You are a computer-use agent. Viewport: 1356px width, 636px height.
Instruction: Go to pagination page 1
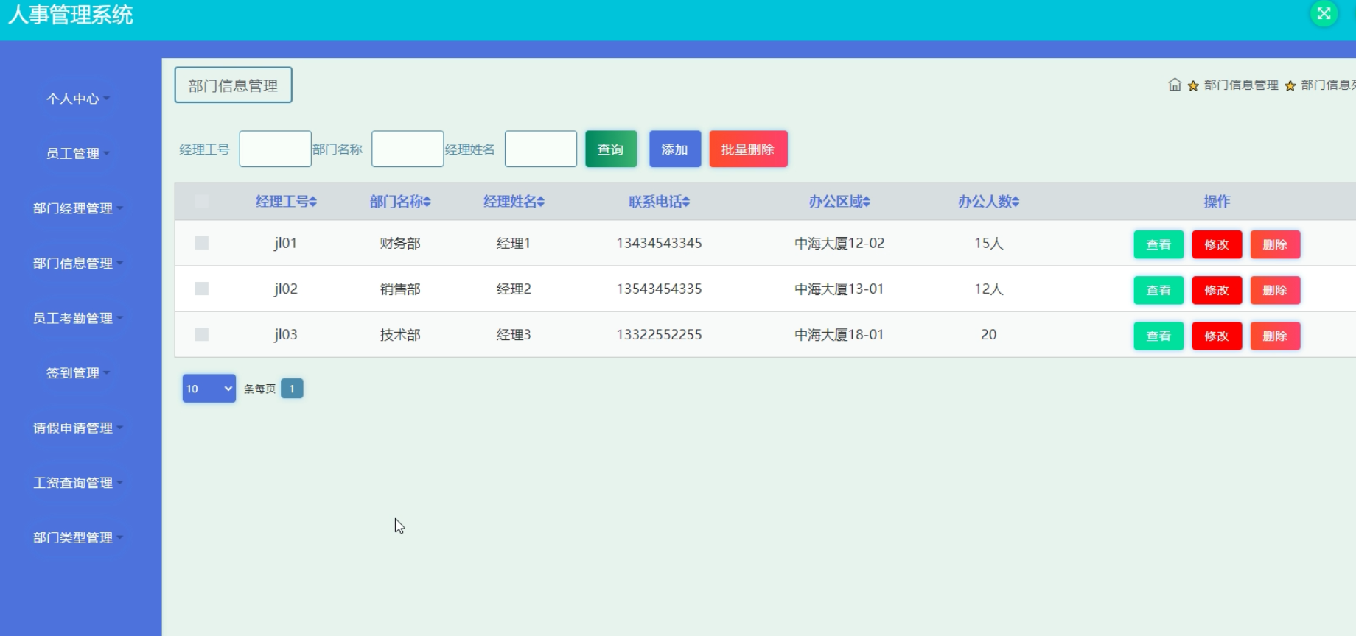point(292,389)
